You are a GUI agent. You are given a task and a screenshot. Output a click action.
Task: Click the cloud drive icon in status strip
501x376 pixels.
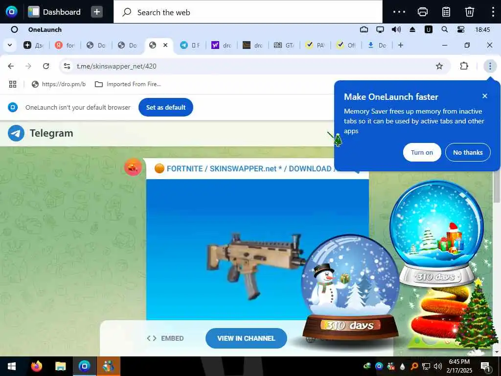click(364, 30)
